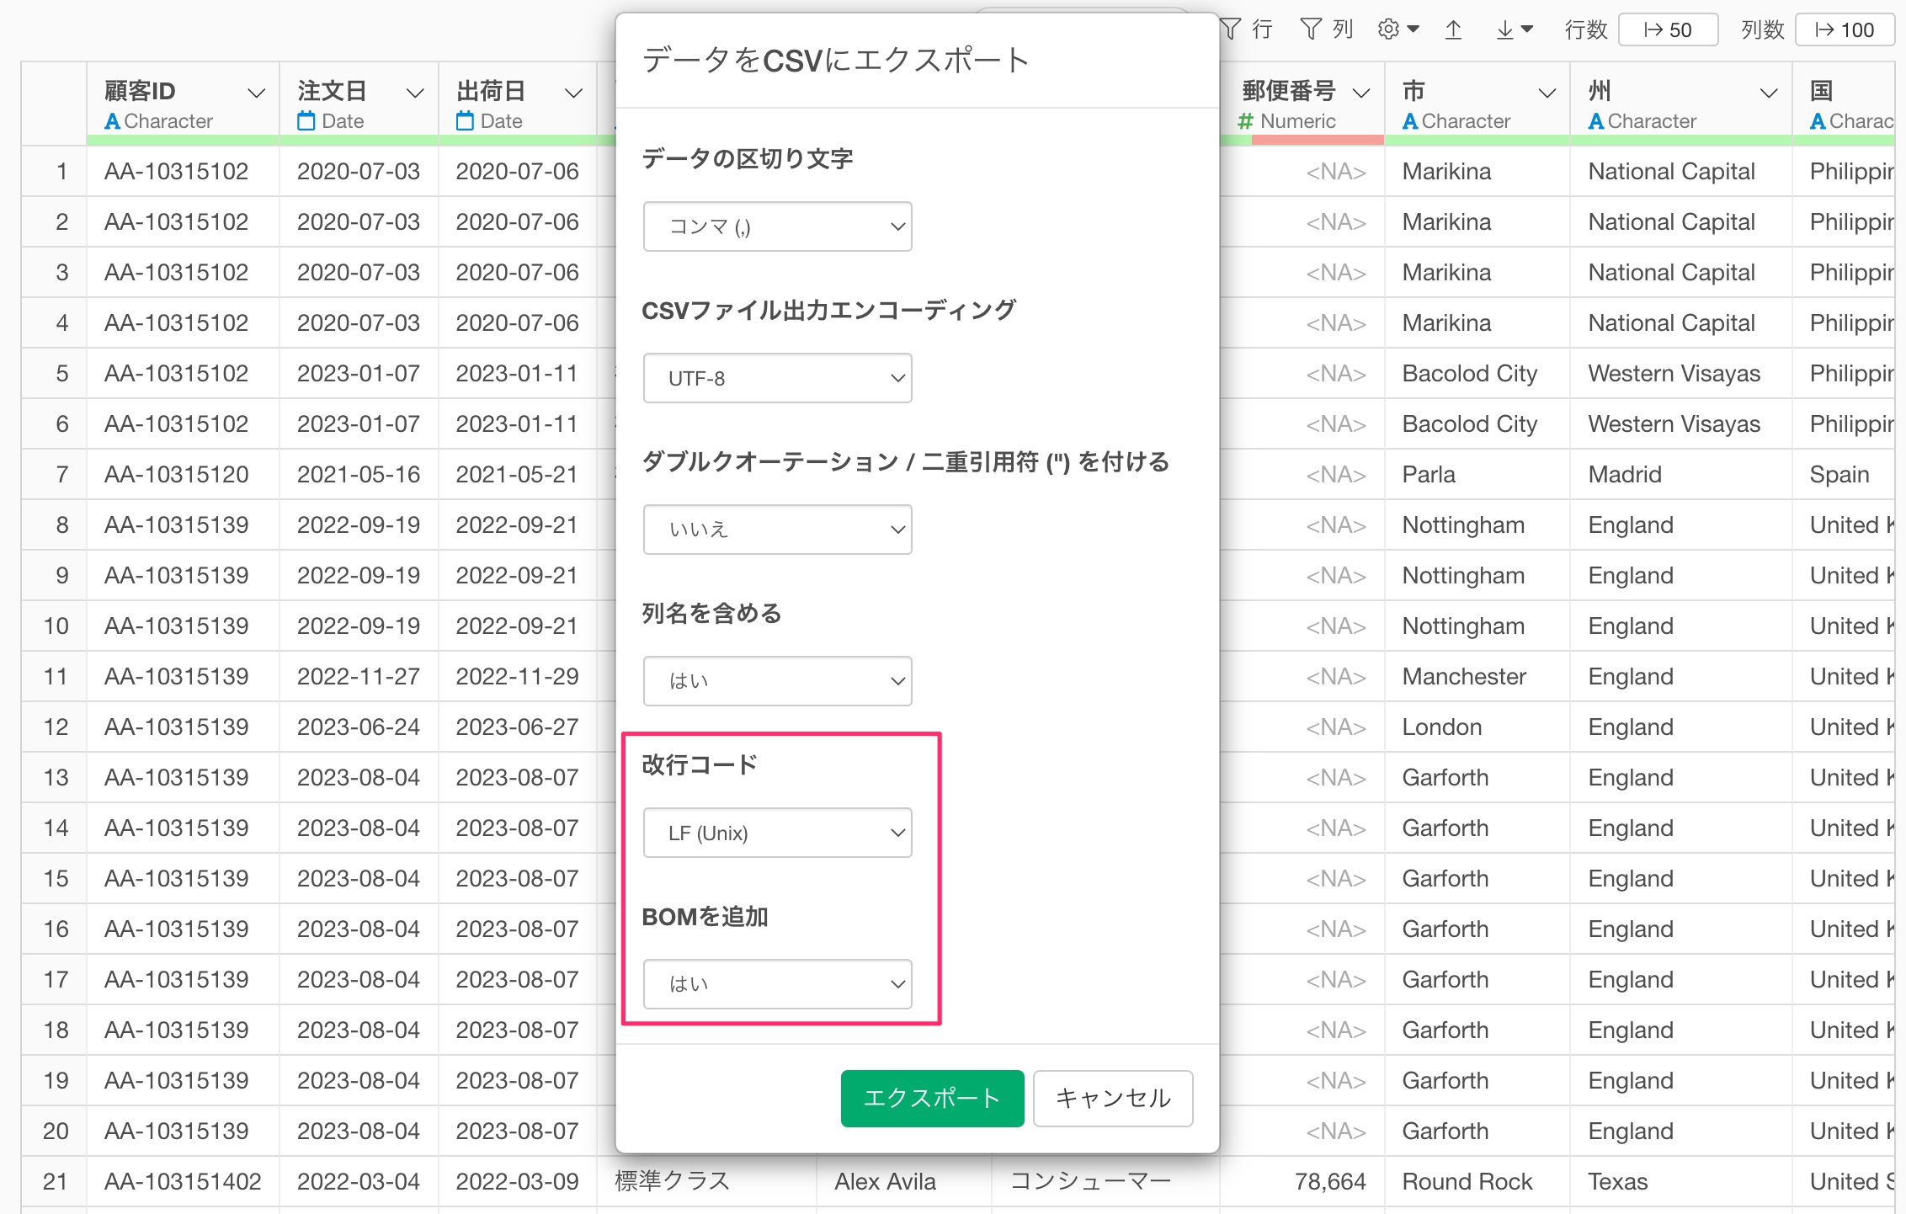
Task: Click the row count field showing 50
Action: 1668,30
